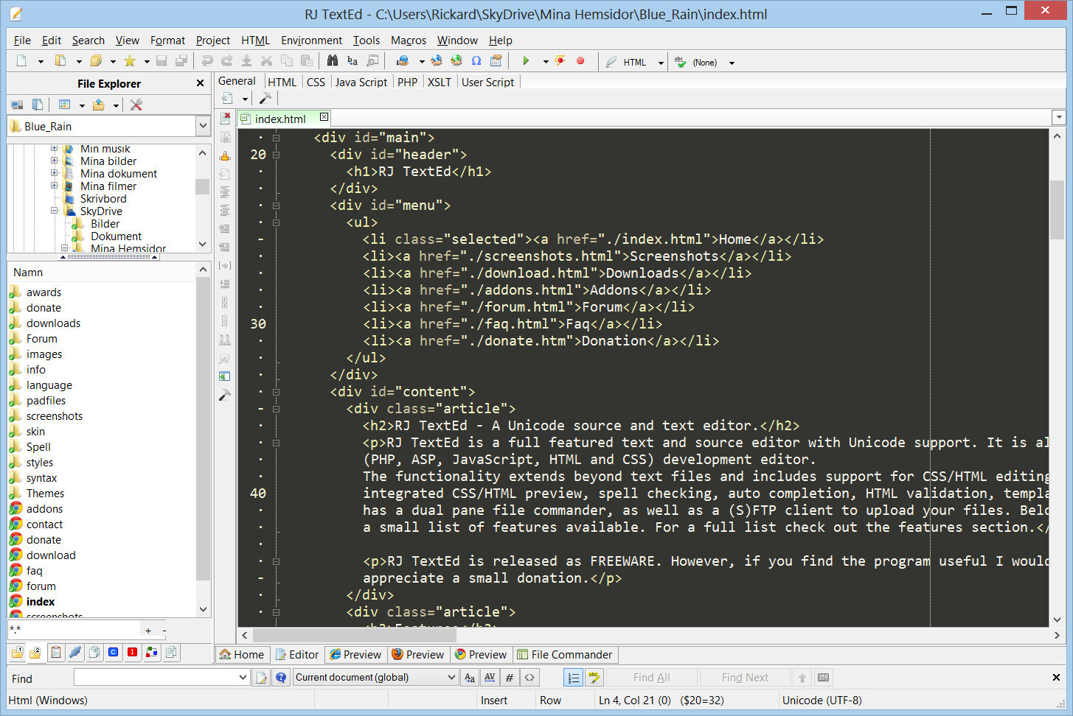1073x716 pixels.
Task: Open the Blue_Rain folder dropdown
Action: 203,126
